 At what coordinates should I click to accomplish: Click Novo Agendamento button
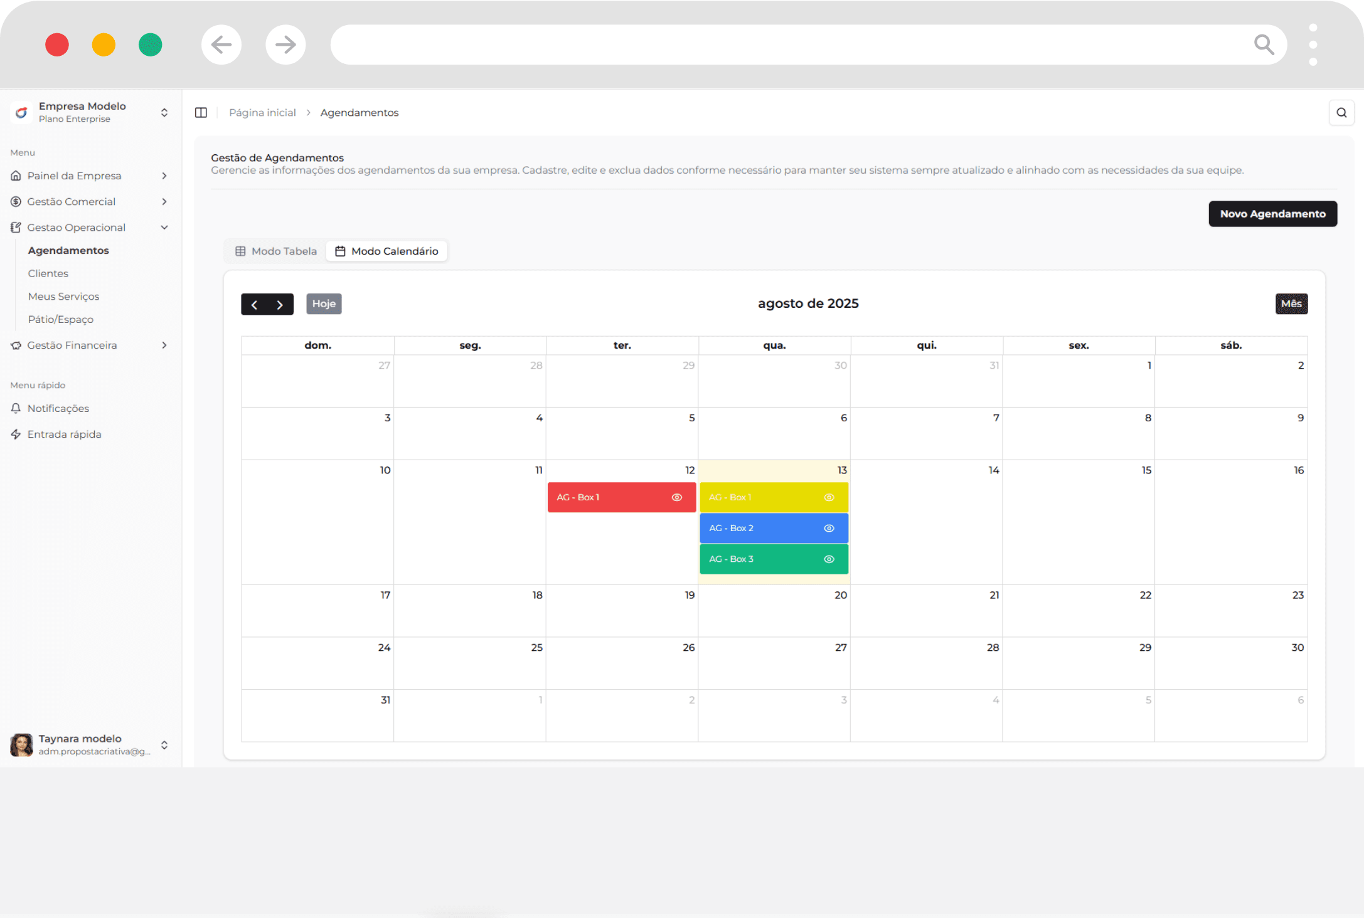point(1272,214)
